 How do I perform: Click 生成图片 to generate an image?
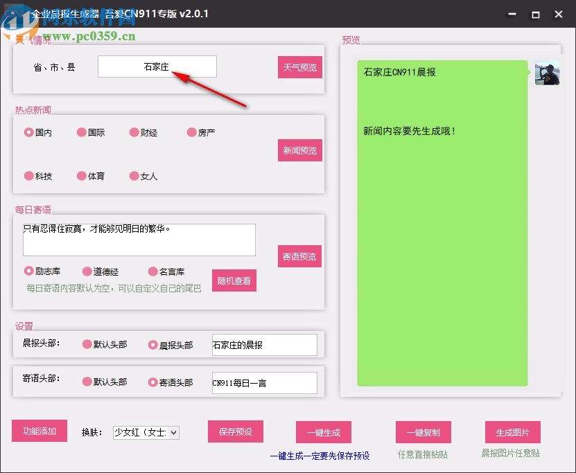click(512, 431)
